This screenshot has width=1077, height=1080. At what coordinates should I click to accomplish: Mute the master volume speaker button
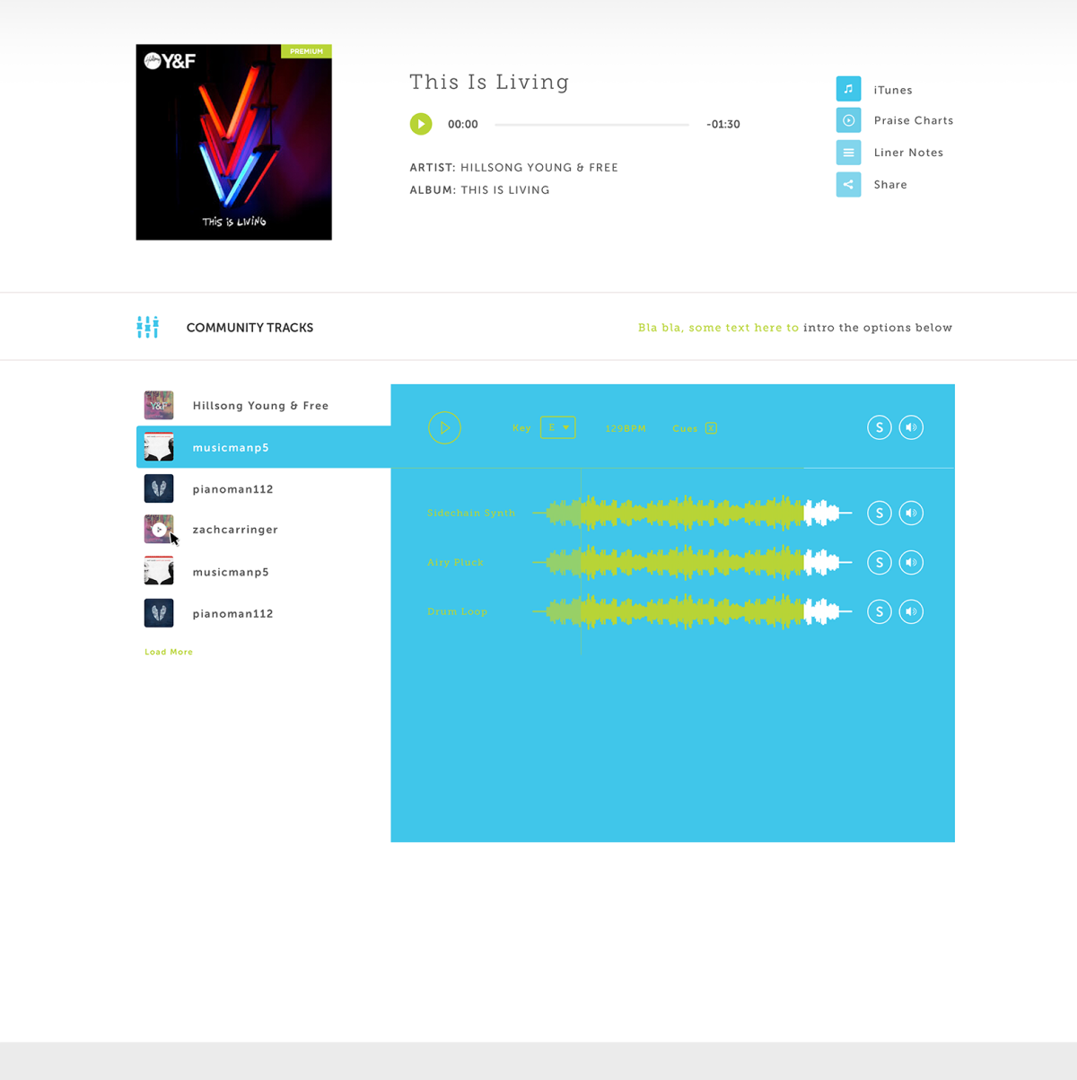pyautogui.click(x=911, y=427)
